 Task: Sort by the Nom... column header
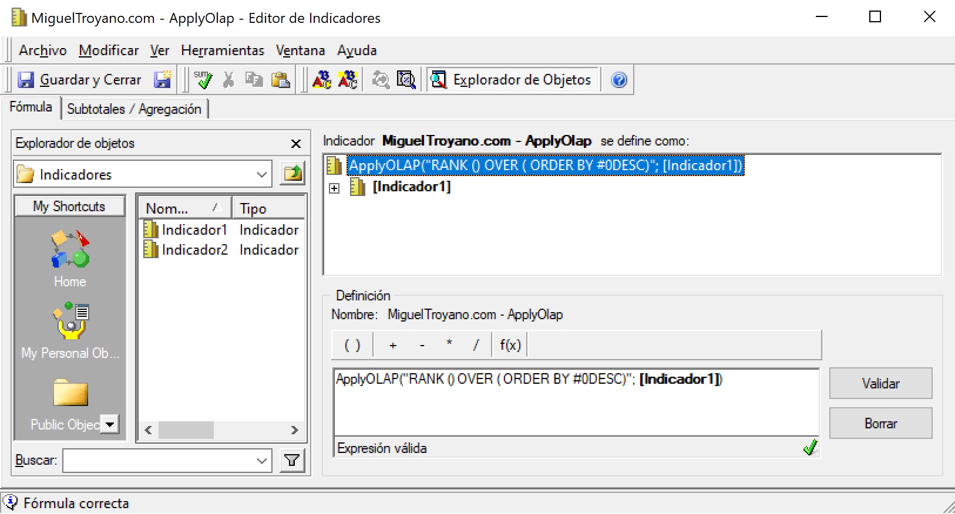click(x=184, y=208)
